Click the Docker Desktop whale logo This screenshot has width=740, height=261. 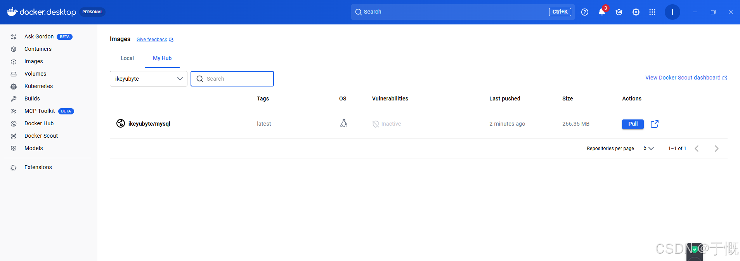point(12,12)
